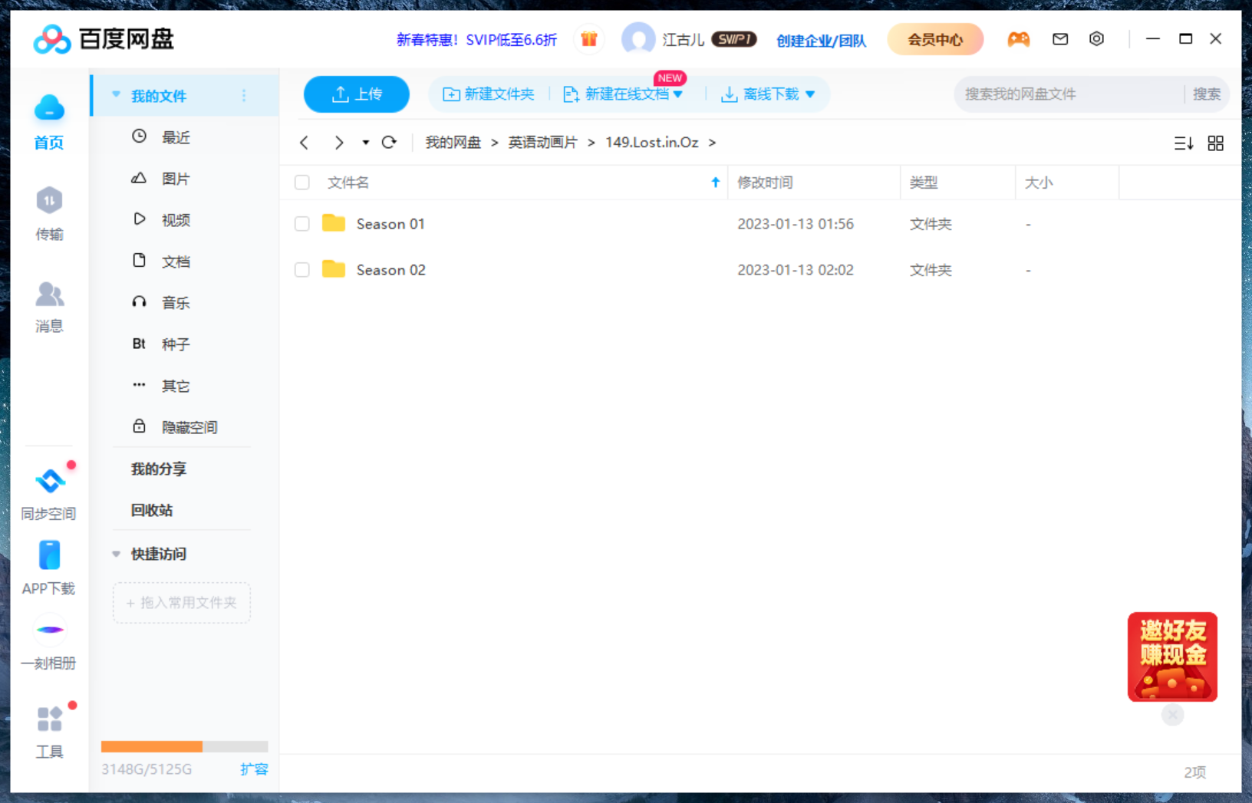The height and width of the screenshot is (803, 1252).
Task: Click the 上传 upload button
Action: 356,94
